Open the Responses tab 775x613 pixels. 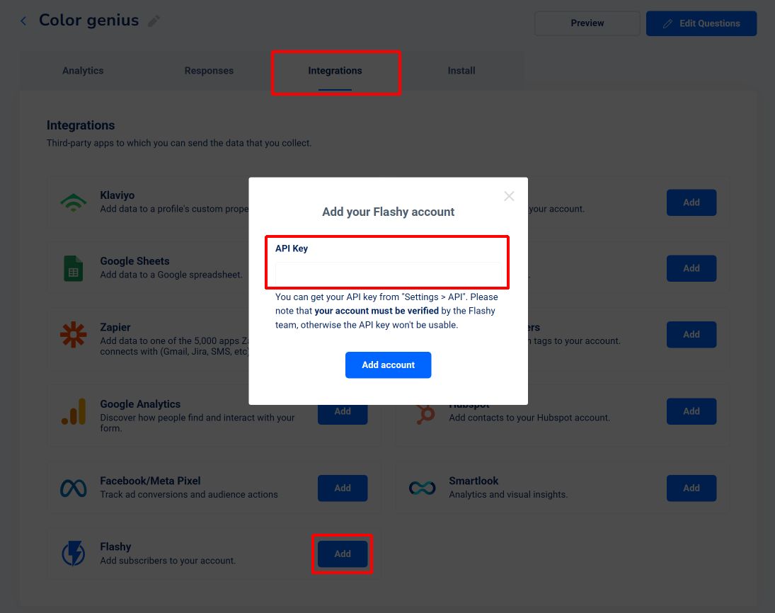click(209, 71)
